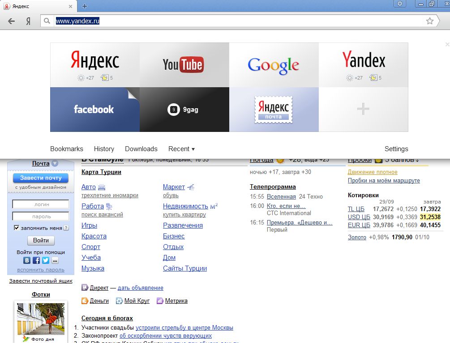Open the Авто link

(x=88, y=187)
